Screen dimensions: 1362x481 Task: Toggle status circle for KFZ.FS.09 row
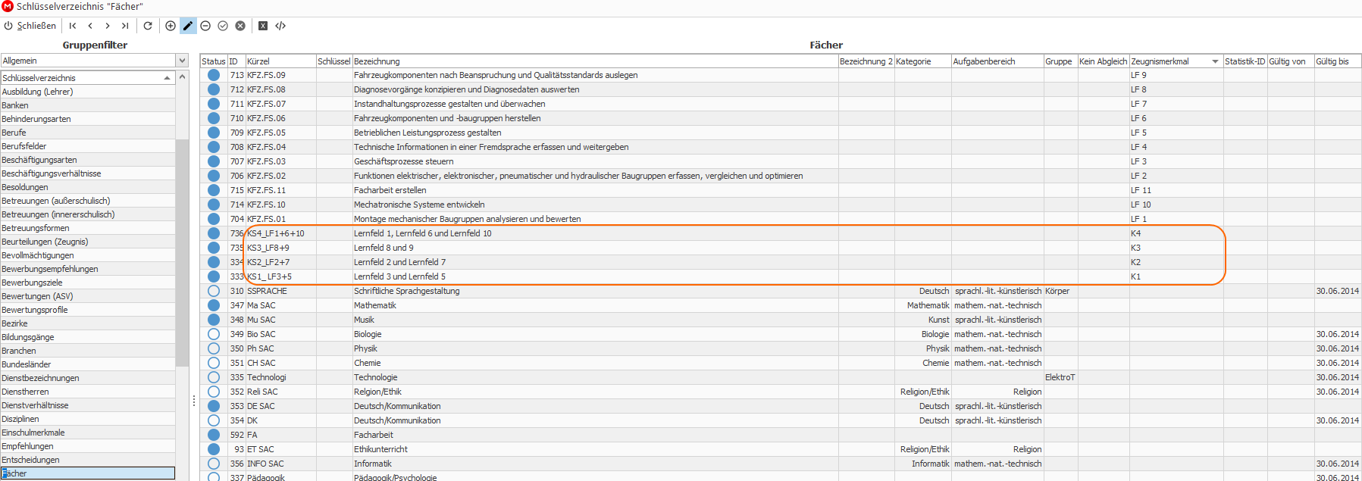(x=214, y=75)
